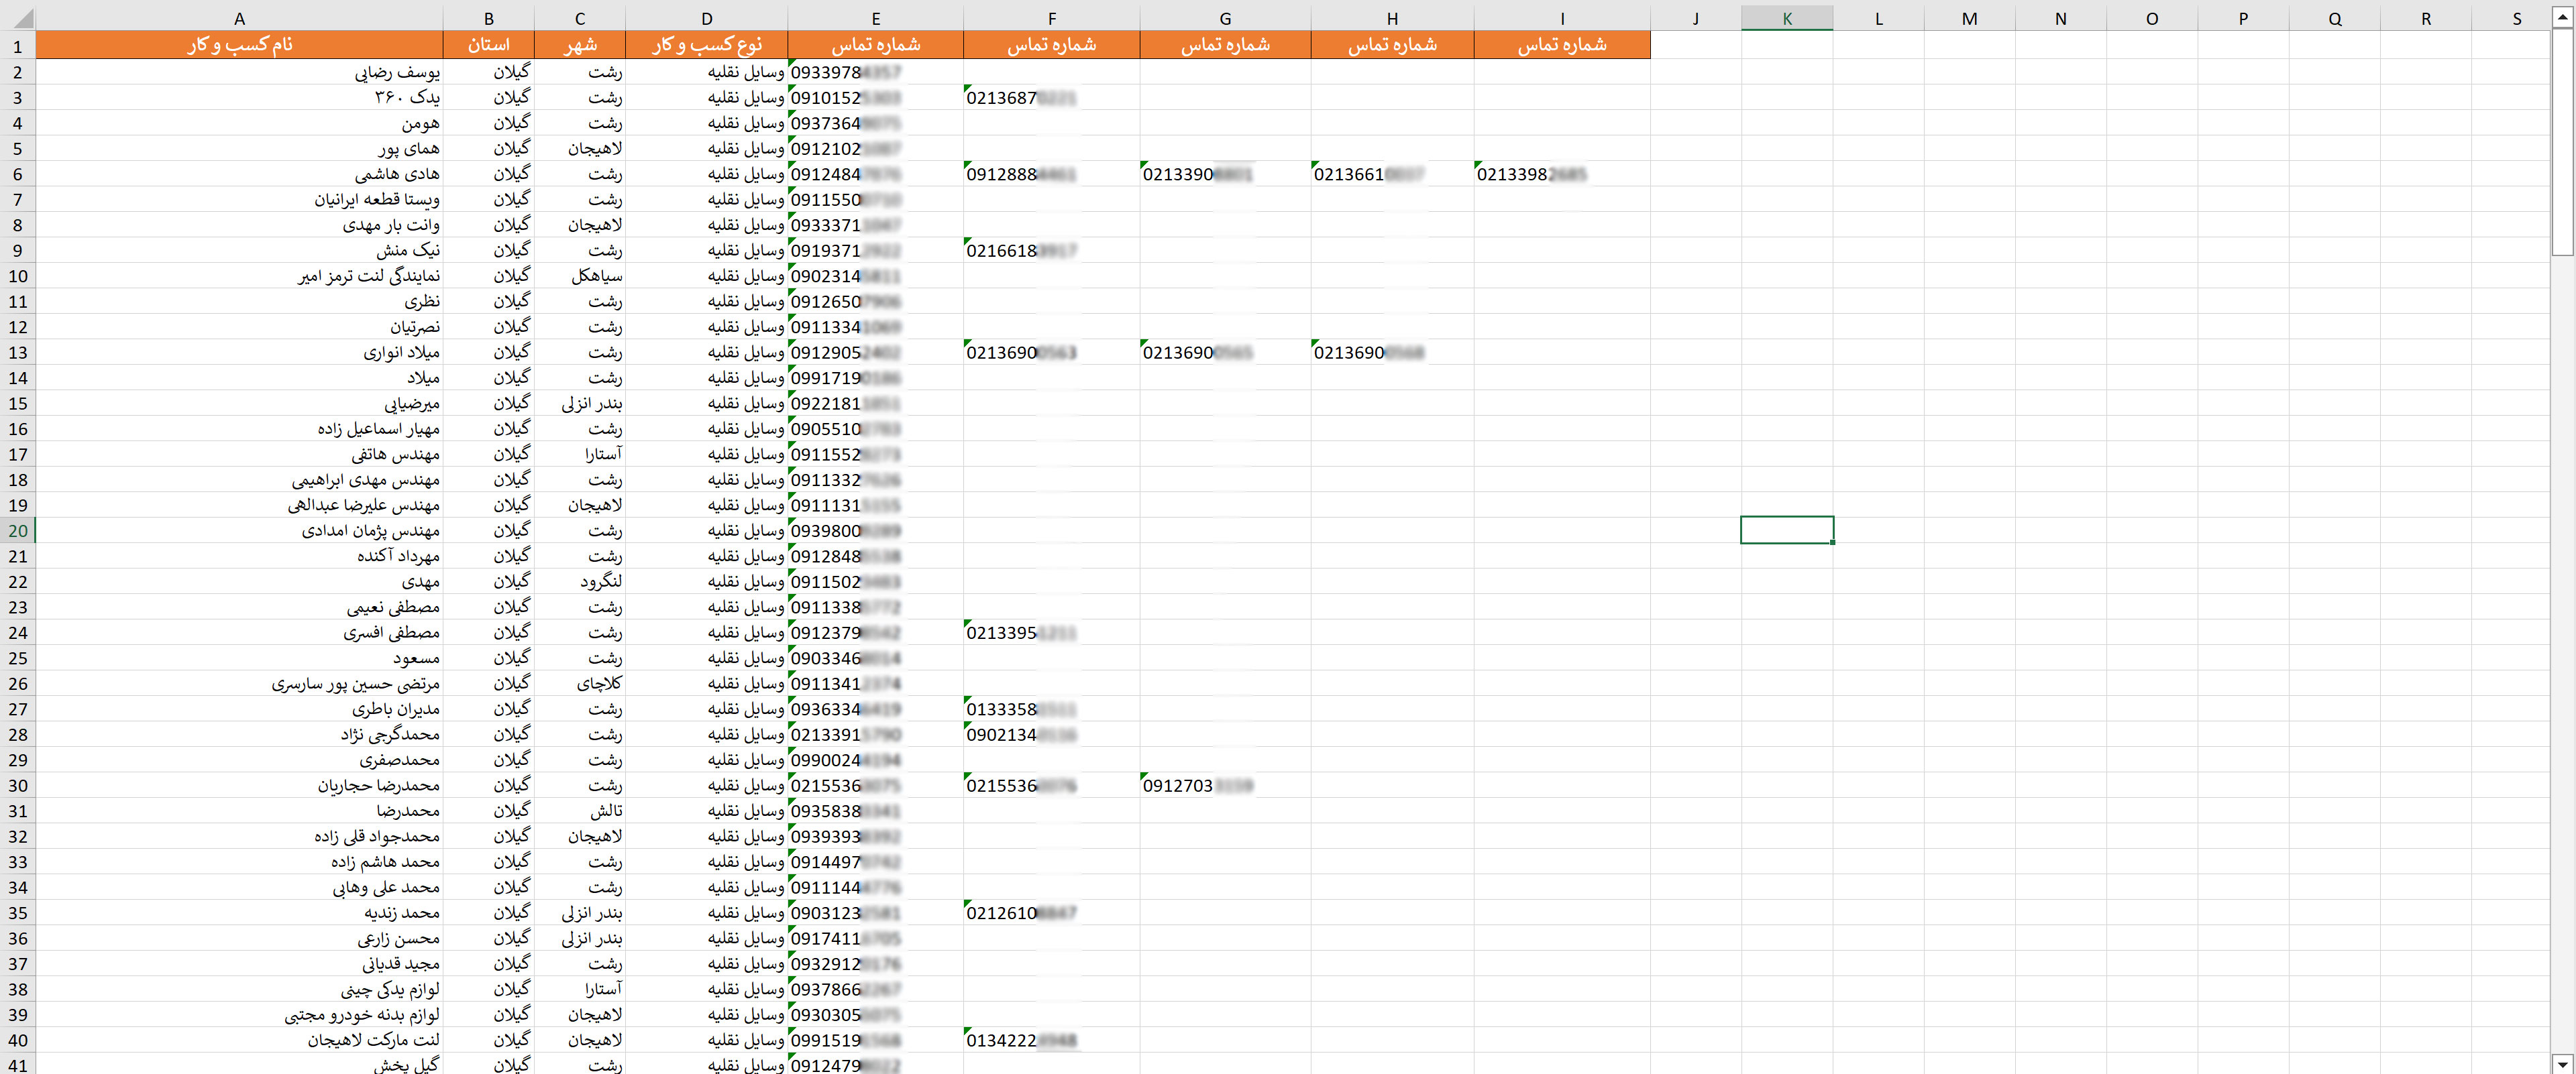Select column A header
Screen dimensions: 2576x1074
click(239, 18)
